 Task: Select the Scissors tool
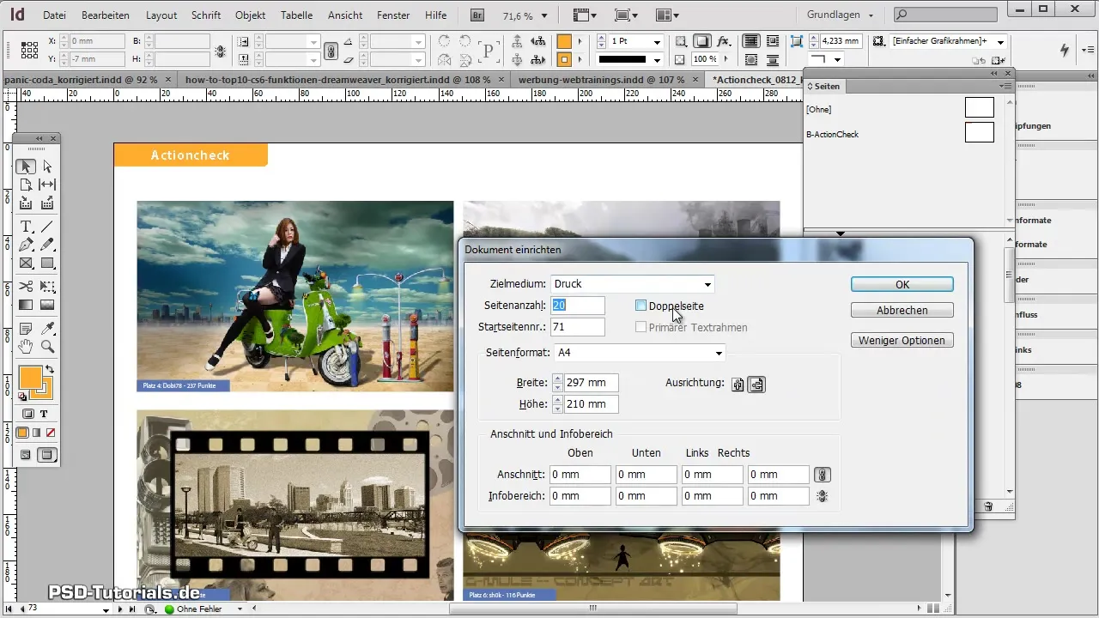click(x=26, y=287)
